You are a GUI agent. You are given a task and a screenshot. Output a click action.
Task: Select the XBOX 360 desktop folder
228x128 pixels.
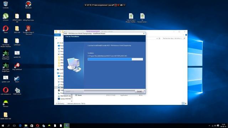pos(17,29)
